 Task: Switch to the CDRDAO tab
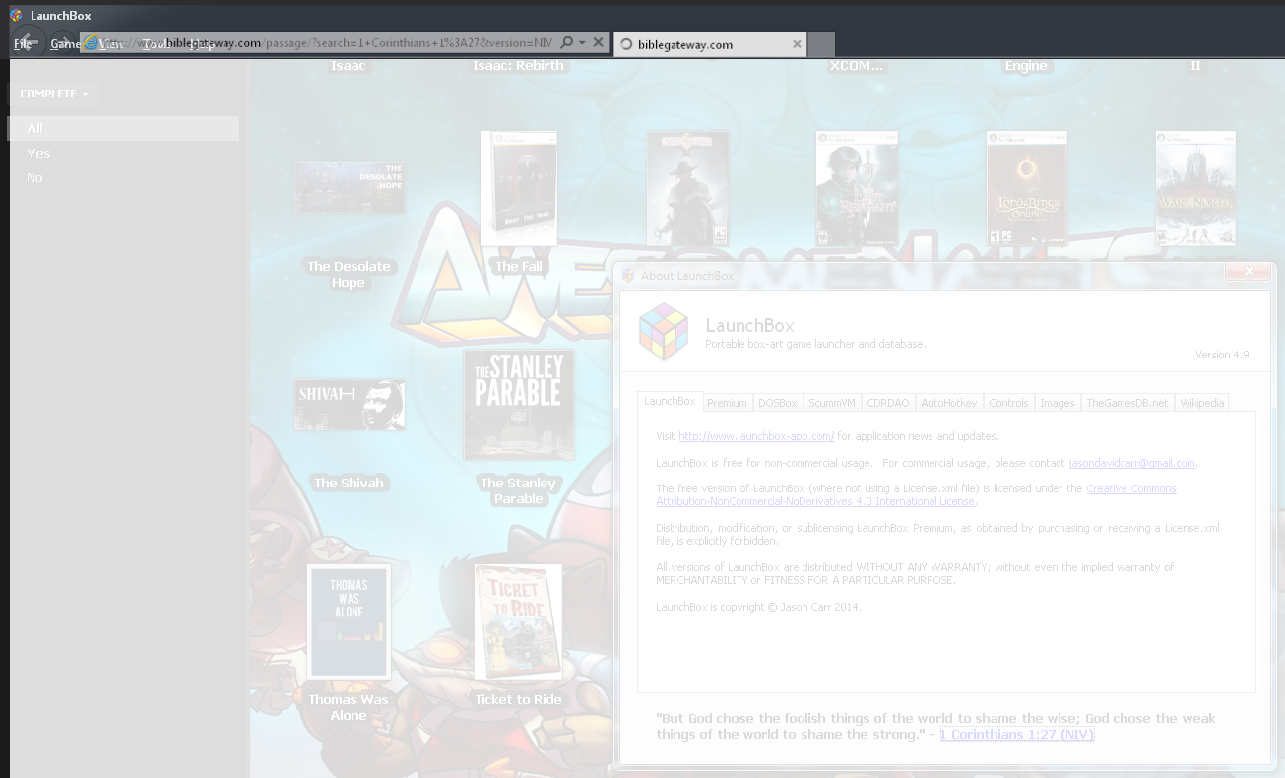(x=888, y=403)
